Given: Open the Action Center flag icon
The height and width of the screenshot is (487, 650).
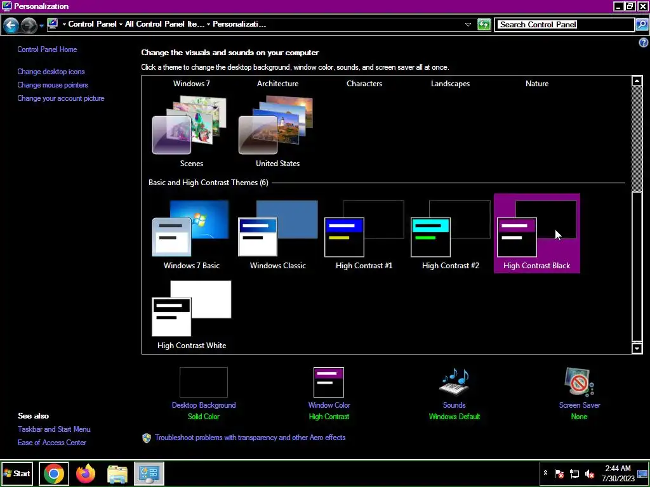Looking at the screenshot, I should [559, 474].
